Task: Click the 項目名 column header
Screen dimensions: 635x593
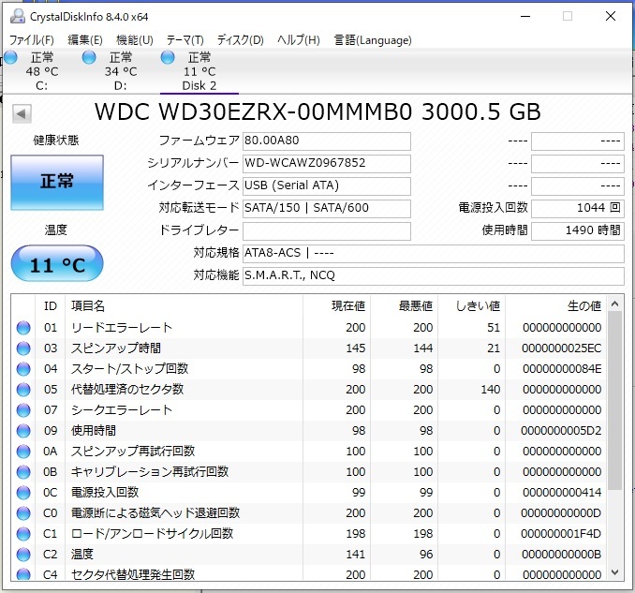Action: pyautogui.click(x=184, y=306)
